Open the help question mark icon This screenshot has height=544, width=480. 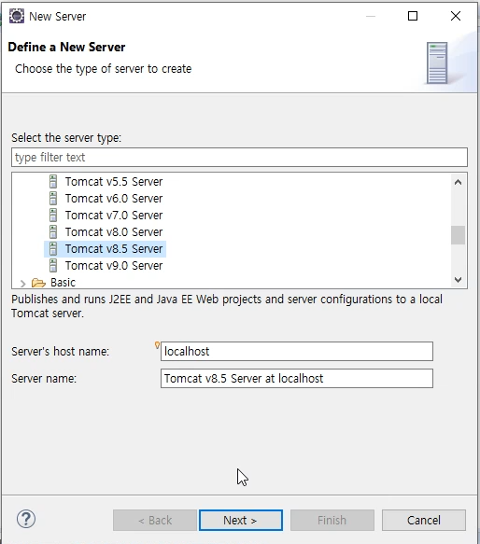[26, 520]
